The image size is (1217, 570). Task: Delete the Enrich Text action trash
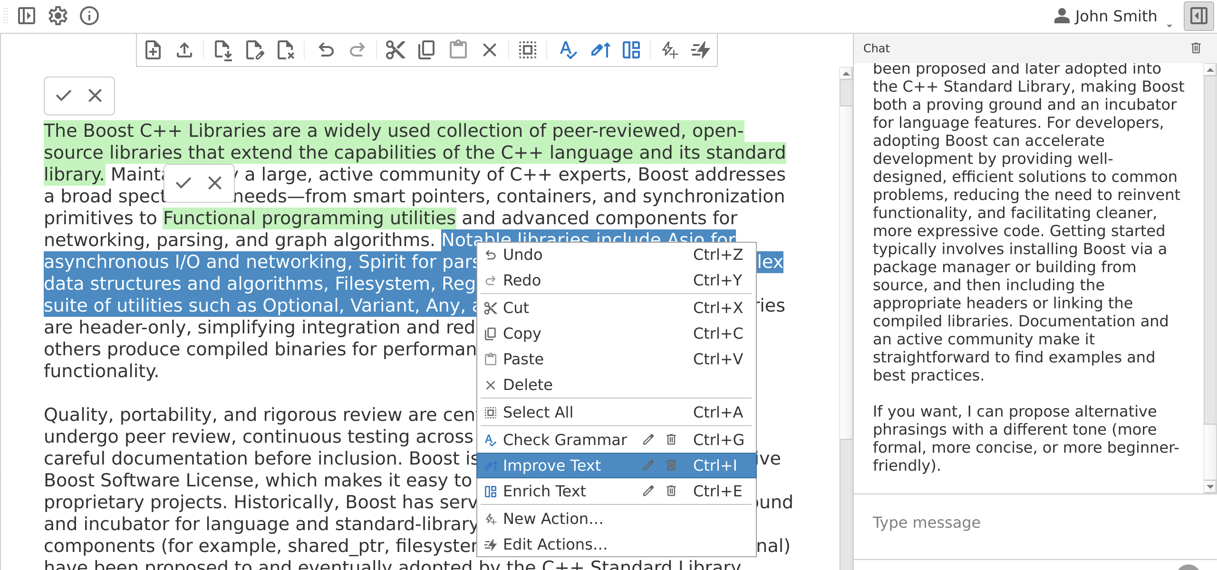click(x=671, y=491)
